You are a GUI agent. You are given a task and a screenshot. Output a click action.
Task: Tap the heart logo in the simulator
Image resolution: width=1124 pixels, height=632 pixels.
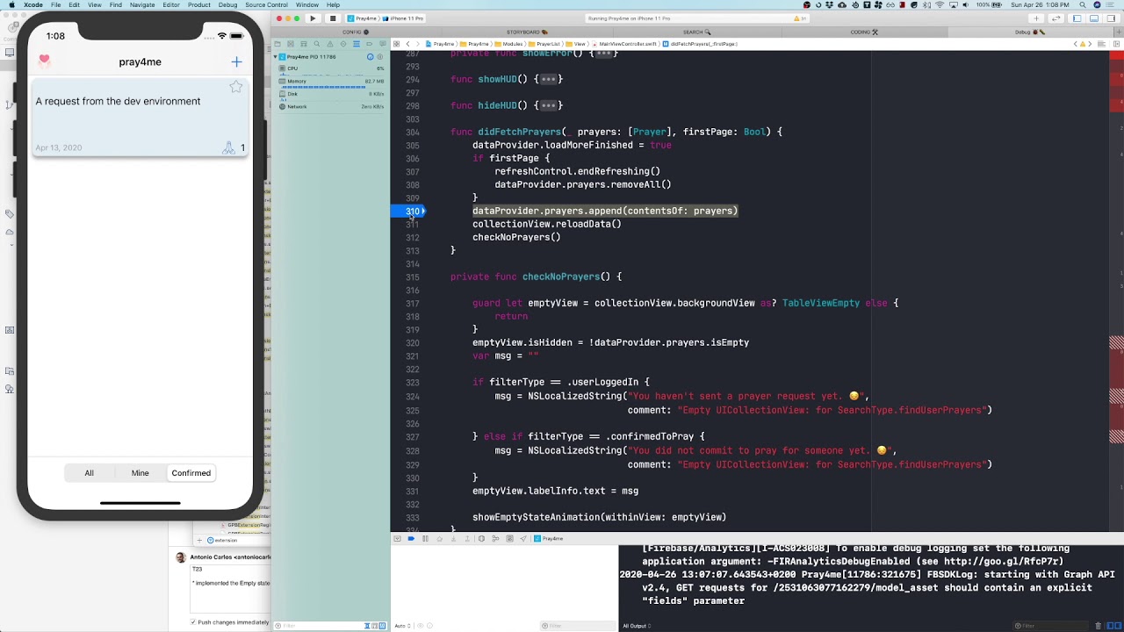pyautogui.click(x=44, y=61)
